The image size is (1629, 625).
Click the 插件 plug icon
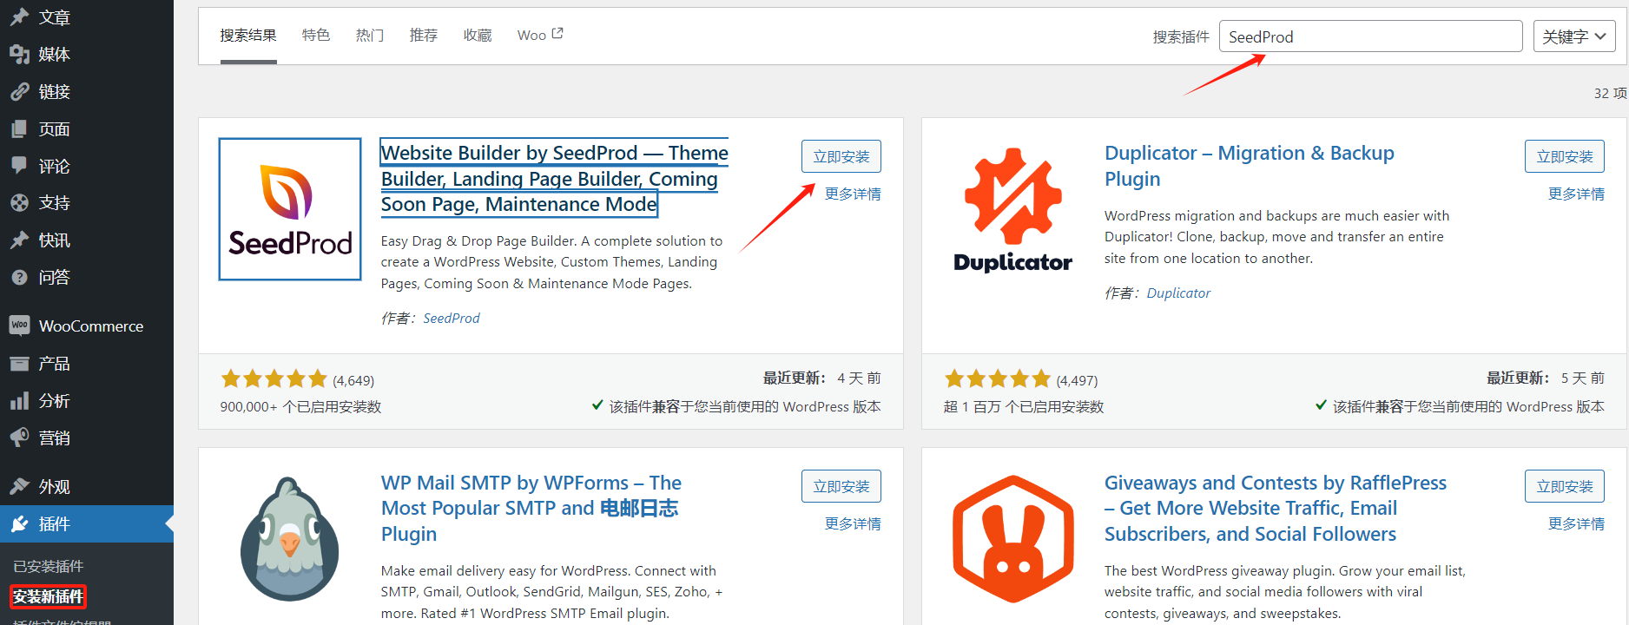click(x=20, y=523)
